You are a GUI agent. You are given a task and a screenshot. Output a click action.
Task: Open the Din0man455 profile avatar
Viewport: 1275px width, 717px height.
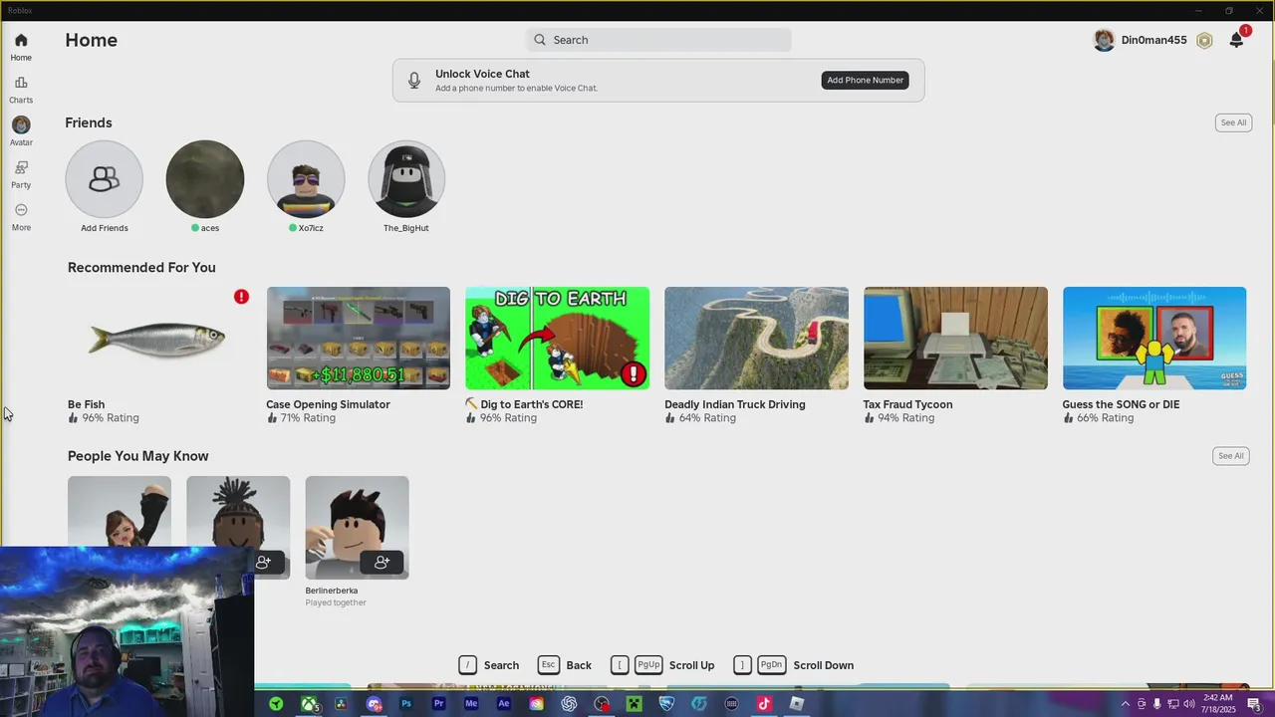point(1104,40)
